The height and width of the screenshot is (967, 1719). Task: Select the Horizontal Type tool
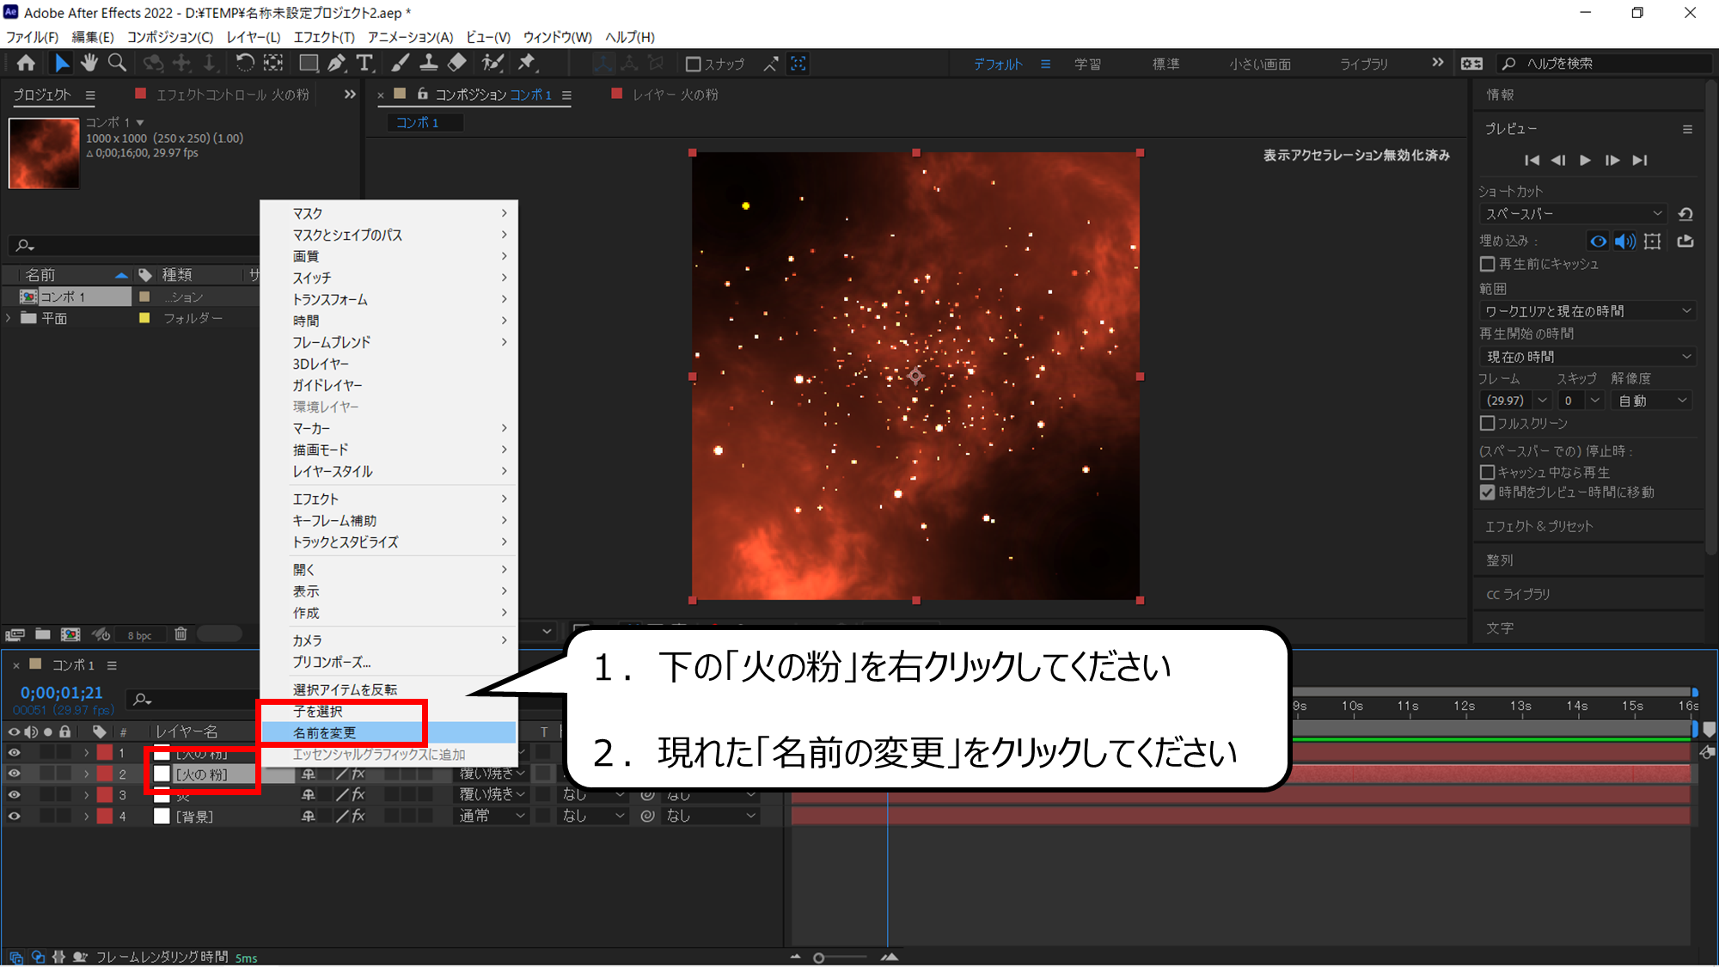[364, 63]
